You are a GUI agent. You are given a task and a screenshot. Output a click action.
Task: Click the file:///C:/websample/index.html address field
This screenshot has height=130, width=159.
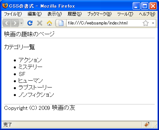tap(98, 23)
